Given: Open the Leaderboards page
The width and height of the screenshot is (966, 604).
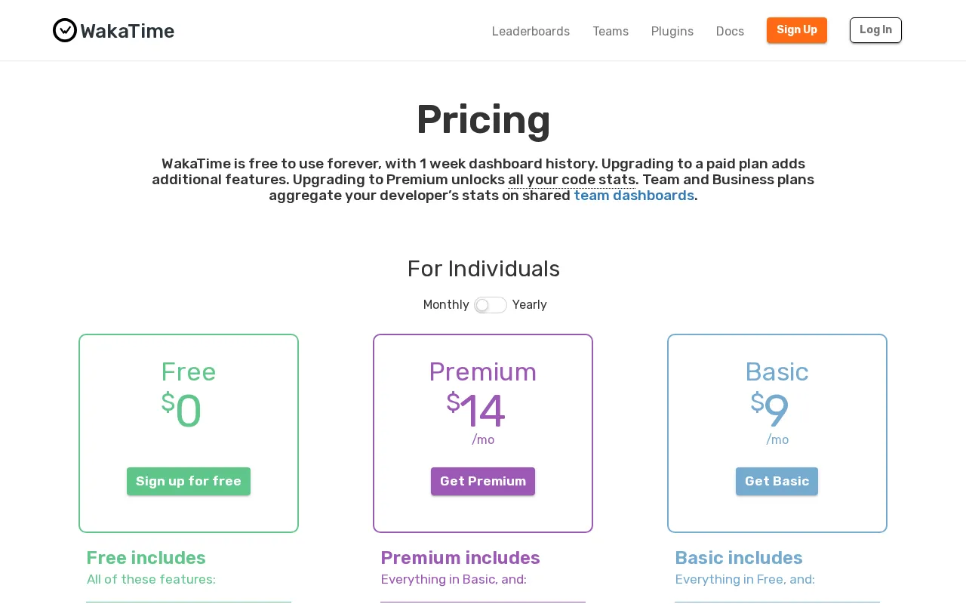Looking at the screenshot, I should [x=531, y=31].
